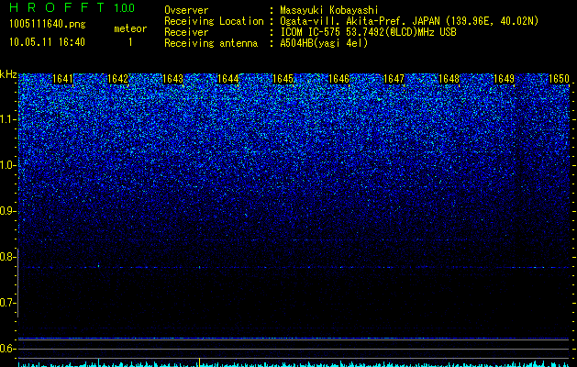
Task: Click the yellow meteor spike in power graph
Action: [199, 362]
